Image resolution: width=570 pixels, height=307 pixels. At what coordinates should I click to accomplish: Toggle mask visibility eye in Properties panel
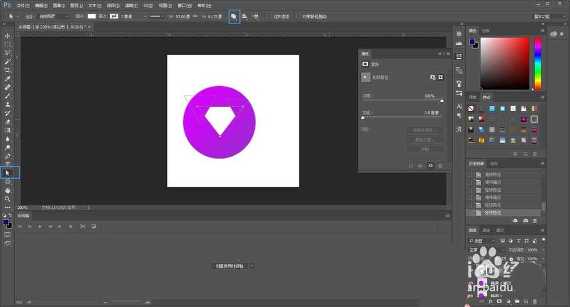tap(430, 165)
